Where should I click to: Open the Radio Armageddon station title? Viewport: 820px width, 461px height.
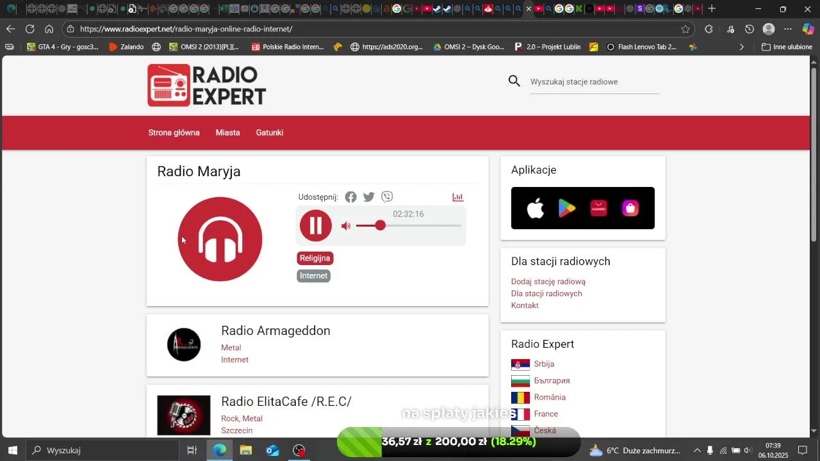(x=275, y=331)
